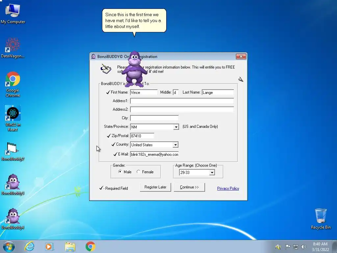Expand the Country dropdown
Image resolution: width=337 pixels, height=253 pixels.
[x=175, y=145]
